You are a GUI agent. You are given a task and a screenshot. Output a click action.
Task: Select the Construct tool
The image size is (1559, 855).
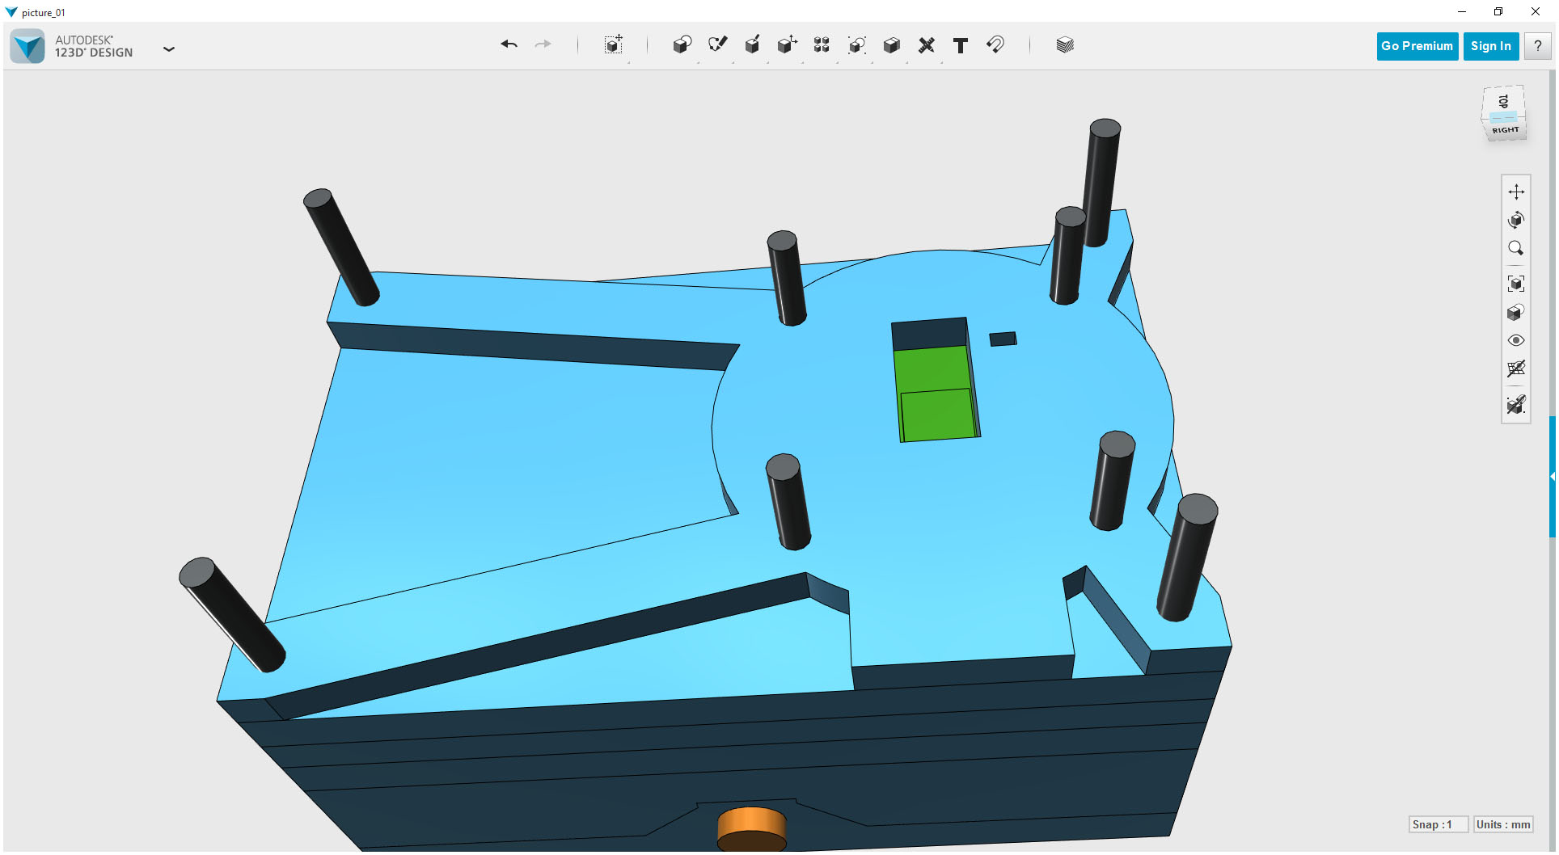tap(752, 45)
